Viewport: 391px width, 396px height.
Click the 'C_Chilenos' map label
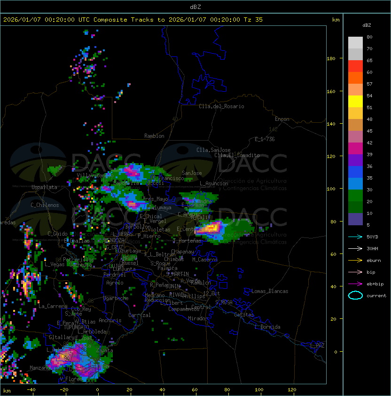45,205
